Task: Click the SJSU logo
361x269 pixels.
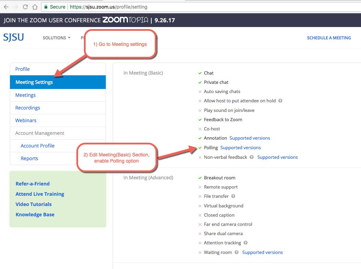Action: [x=13, y=37]
